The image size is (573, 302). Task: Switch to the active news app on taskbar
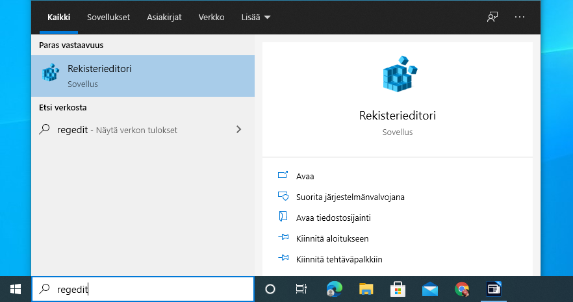494,289
